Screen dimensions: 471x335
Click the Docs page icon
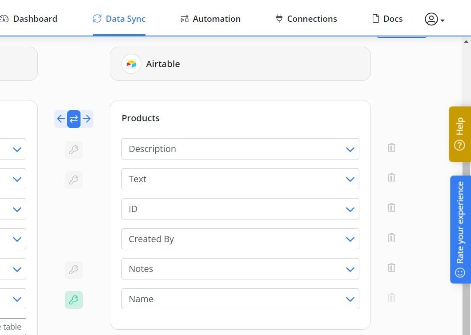point(375,18)
